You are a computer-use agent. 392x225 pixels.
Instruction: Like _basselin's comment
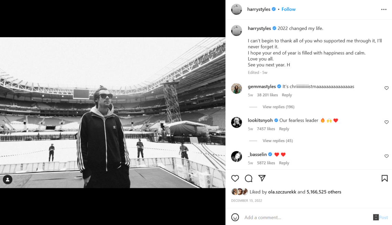(386, 156)
